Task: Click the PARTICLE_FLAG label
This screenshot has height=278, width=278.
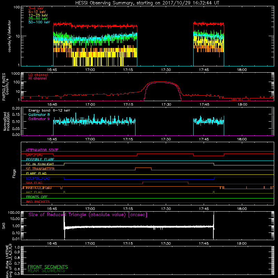Action: [x=39, y=188]
